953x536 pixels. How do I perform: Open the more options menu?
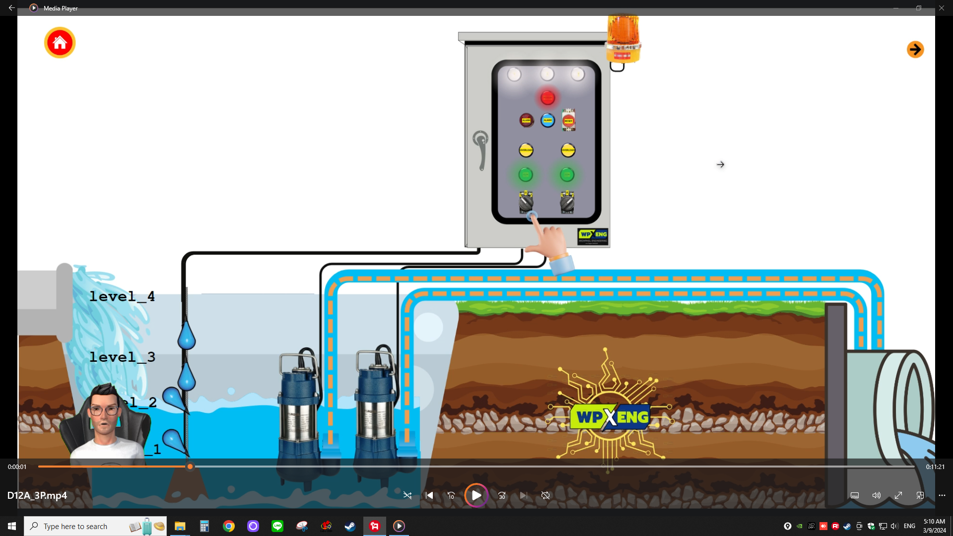click(942, 495)
